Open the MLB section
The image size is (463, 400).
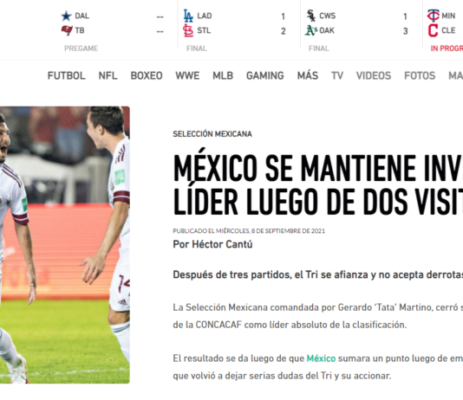point(223,75)
